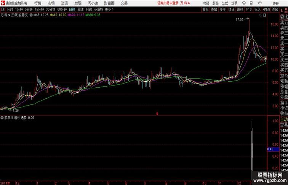Open the 问小达 menu
Screen dimensions: 288x185
[x=93, y=3]
